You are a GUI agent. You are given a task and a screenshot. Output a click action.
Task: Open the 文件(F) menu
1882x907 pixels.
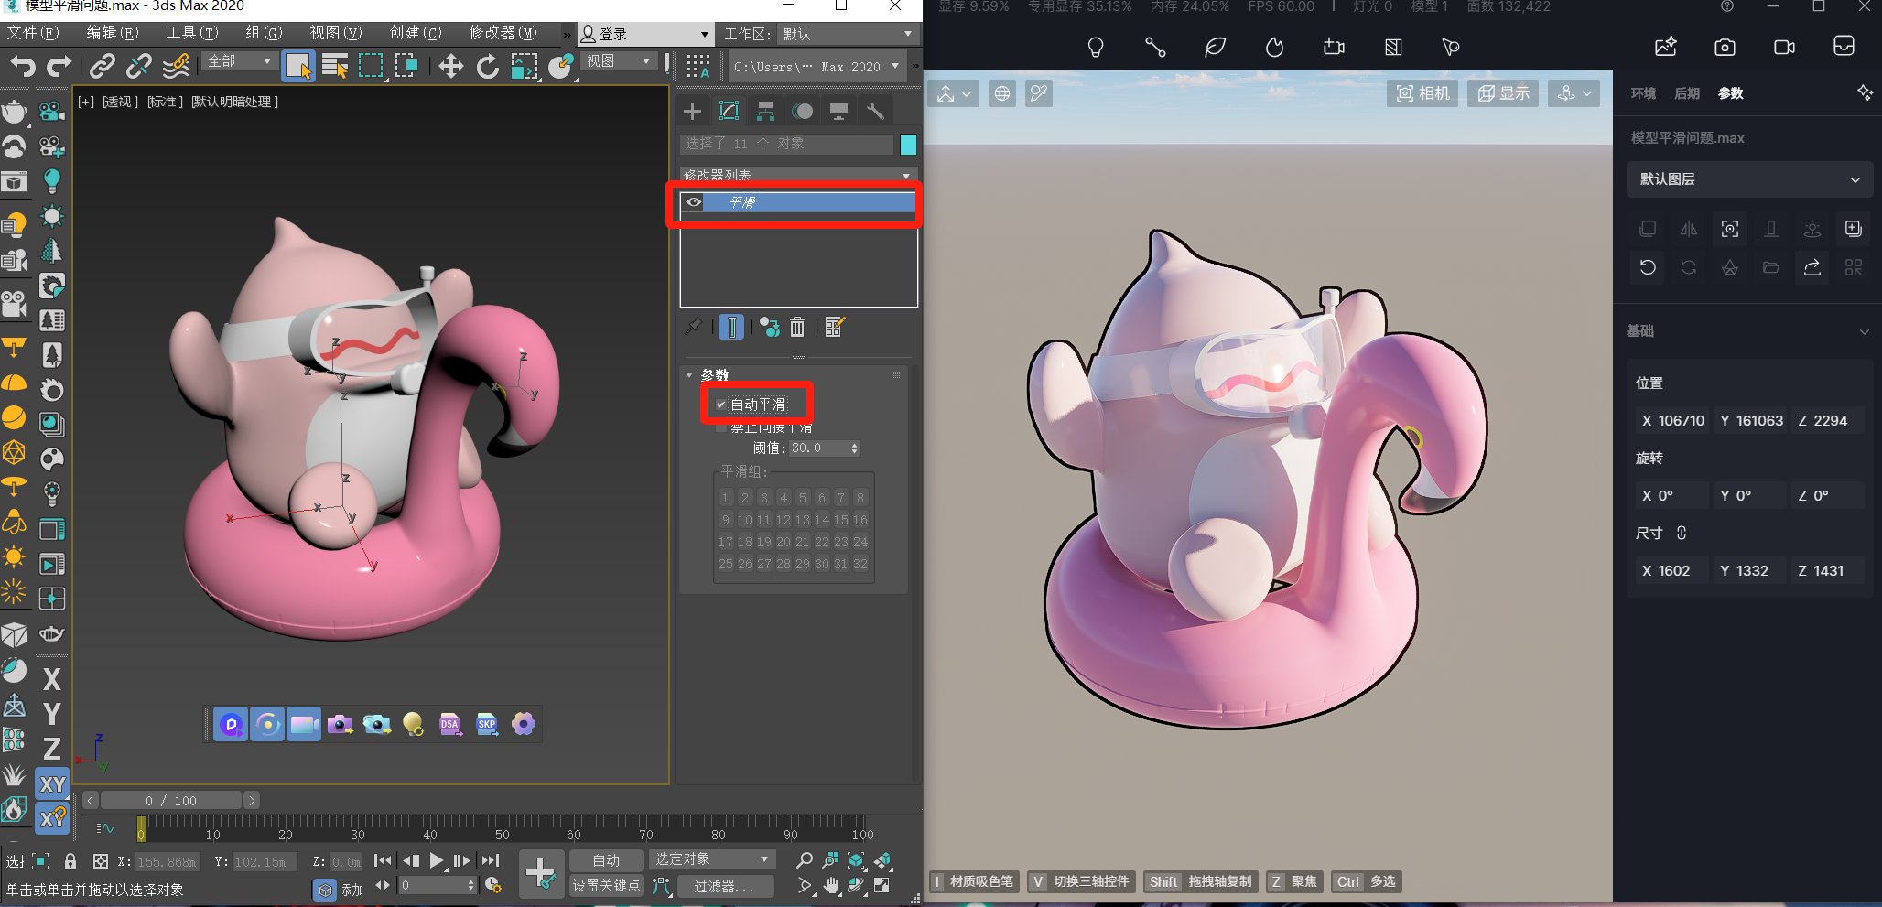point(32,33)
